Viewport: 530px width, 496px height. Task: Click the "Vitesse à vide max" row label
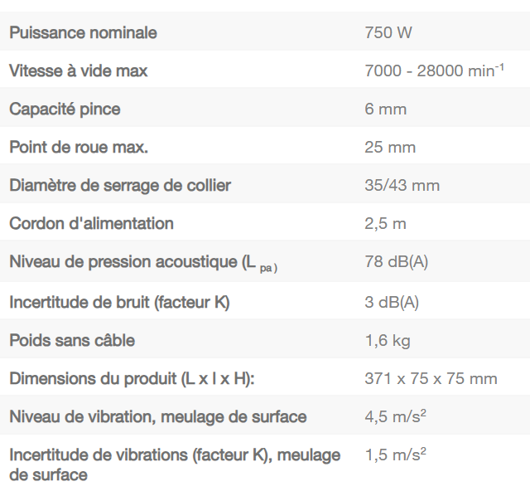pos(79,71)
